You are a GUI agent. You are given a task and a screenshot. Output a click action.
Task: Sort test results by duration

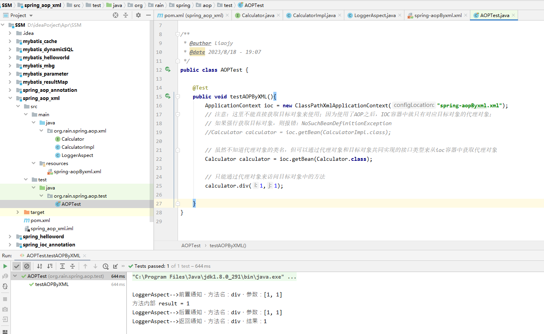click(50, 266)
